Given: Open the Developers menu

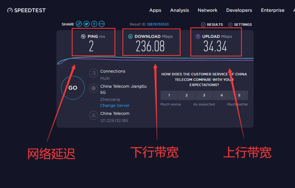Looking at the screenshot, I should [x=239, y=10].
